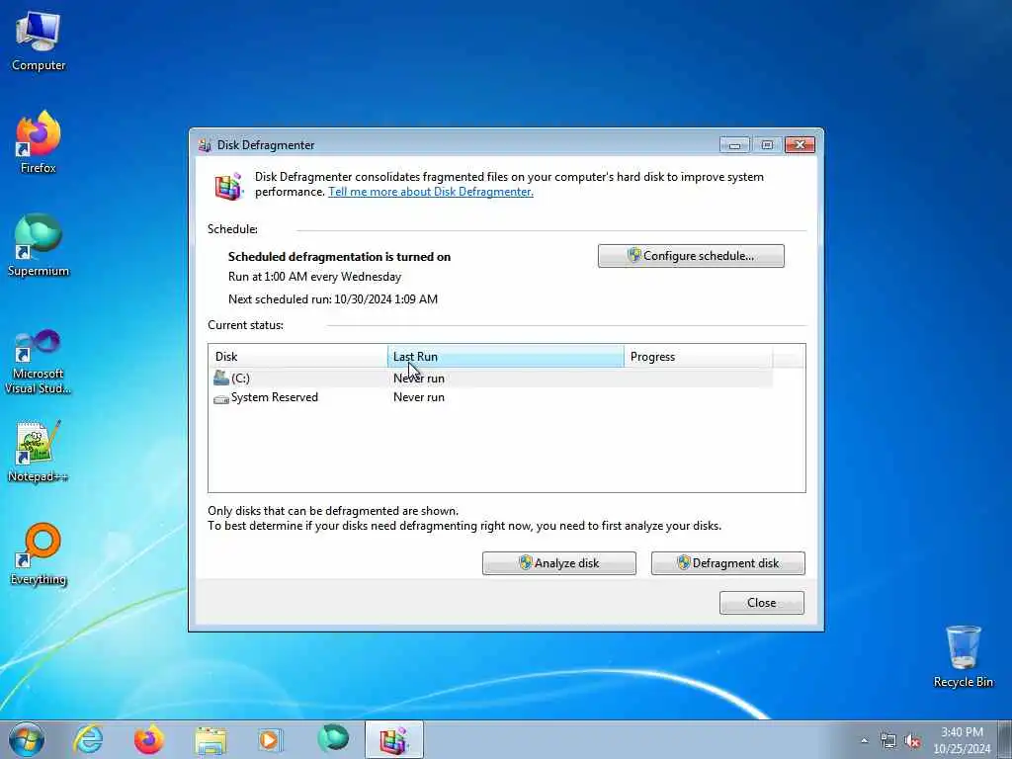Click the Disk Defragmenter title bar icon

(x=205, y=145)
